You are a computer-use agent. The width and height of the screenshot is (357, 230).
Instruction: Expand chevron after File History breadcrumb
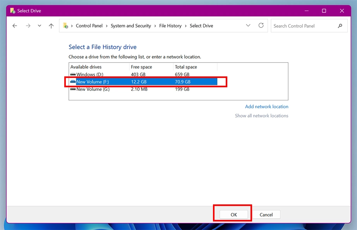[x=185, y=26]
